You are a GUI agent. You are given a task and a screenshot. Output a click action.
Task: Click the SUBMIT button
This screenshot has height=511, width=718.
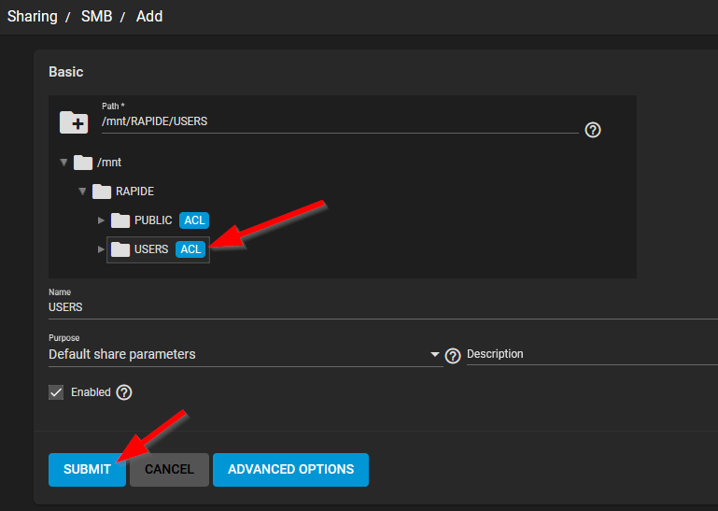87,470
